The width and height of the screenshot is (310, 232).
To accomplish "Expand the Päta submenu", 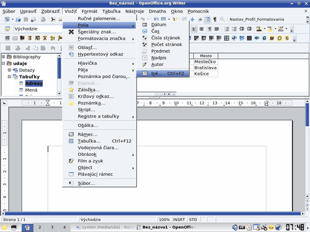I will (x=99, y=70).
